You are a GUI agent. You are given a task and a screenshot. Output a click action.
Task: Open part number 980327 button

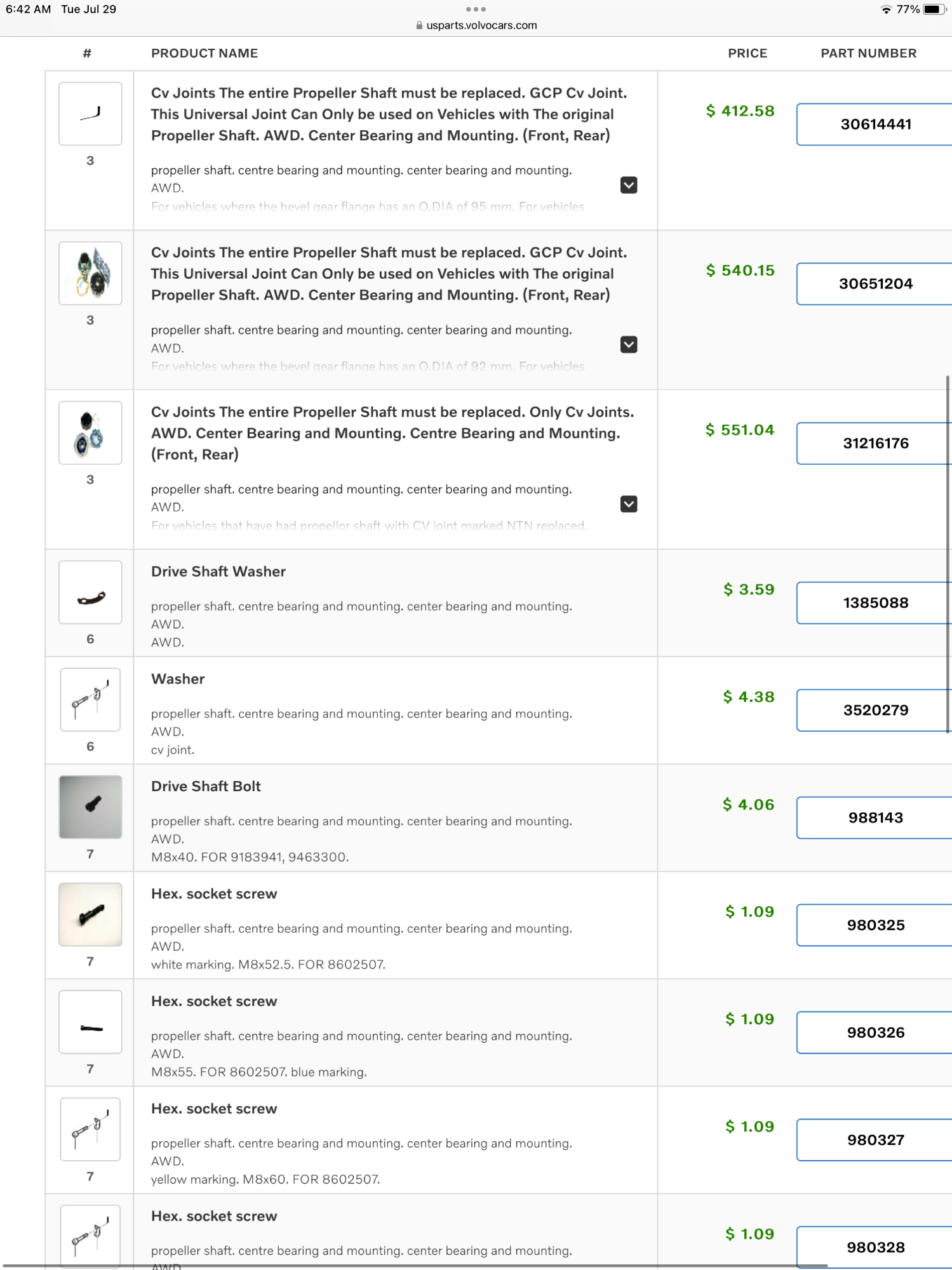[875, 1140]
